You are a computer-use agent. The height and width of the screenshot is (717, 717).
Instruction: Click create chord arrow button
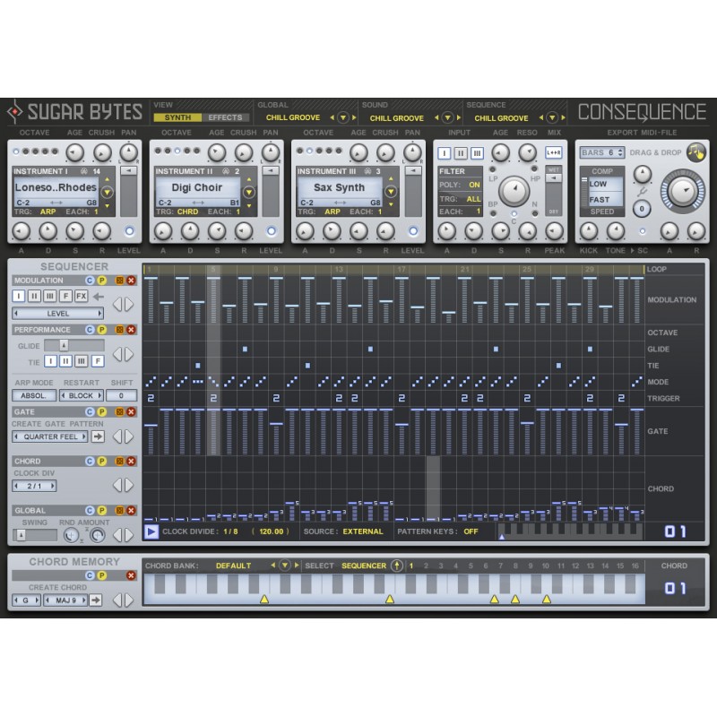[x=96, y=600]
